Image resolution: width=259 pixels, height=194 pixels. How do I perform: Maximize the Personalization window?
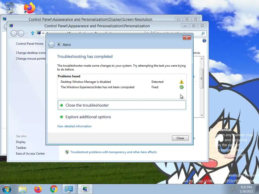click(x=193, y=26)
